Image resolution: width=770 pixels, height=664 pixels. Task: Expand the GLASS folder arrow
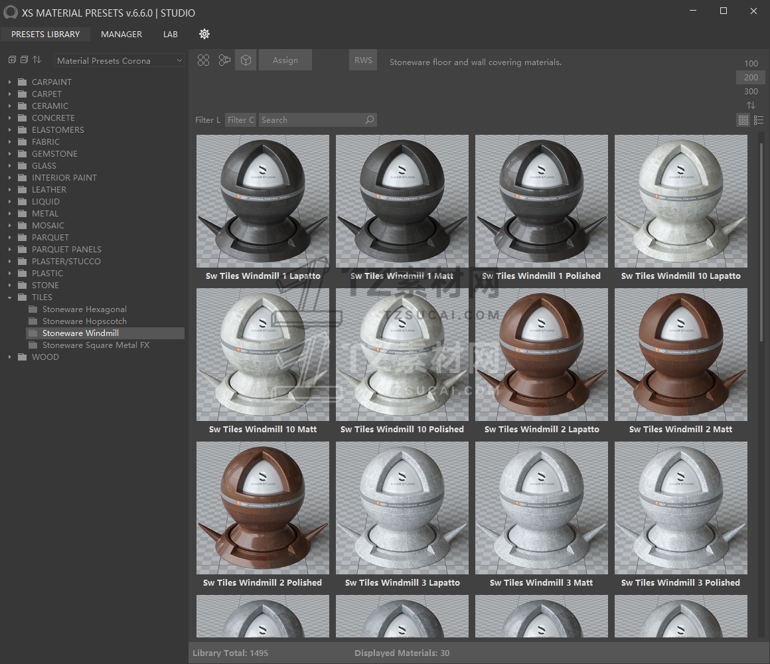(9, 165)
